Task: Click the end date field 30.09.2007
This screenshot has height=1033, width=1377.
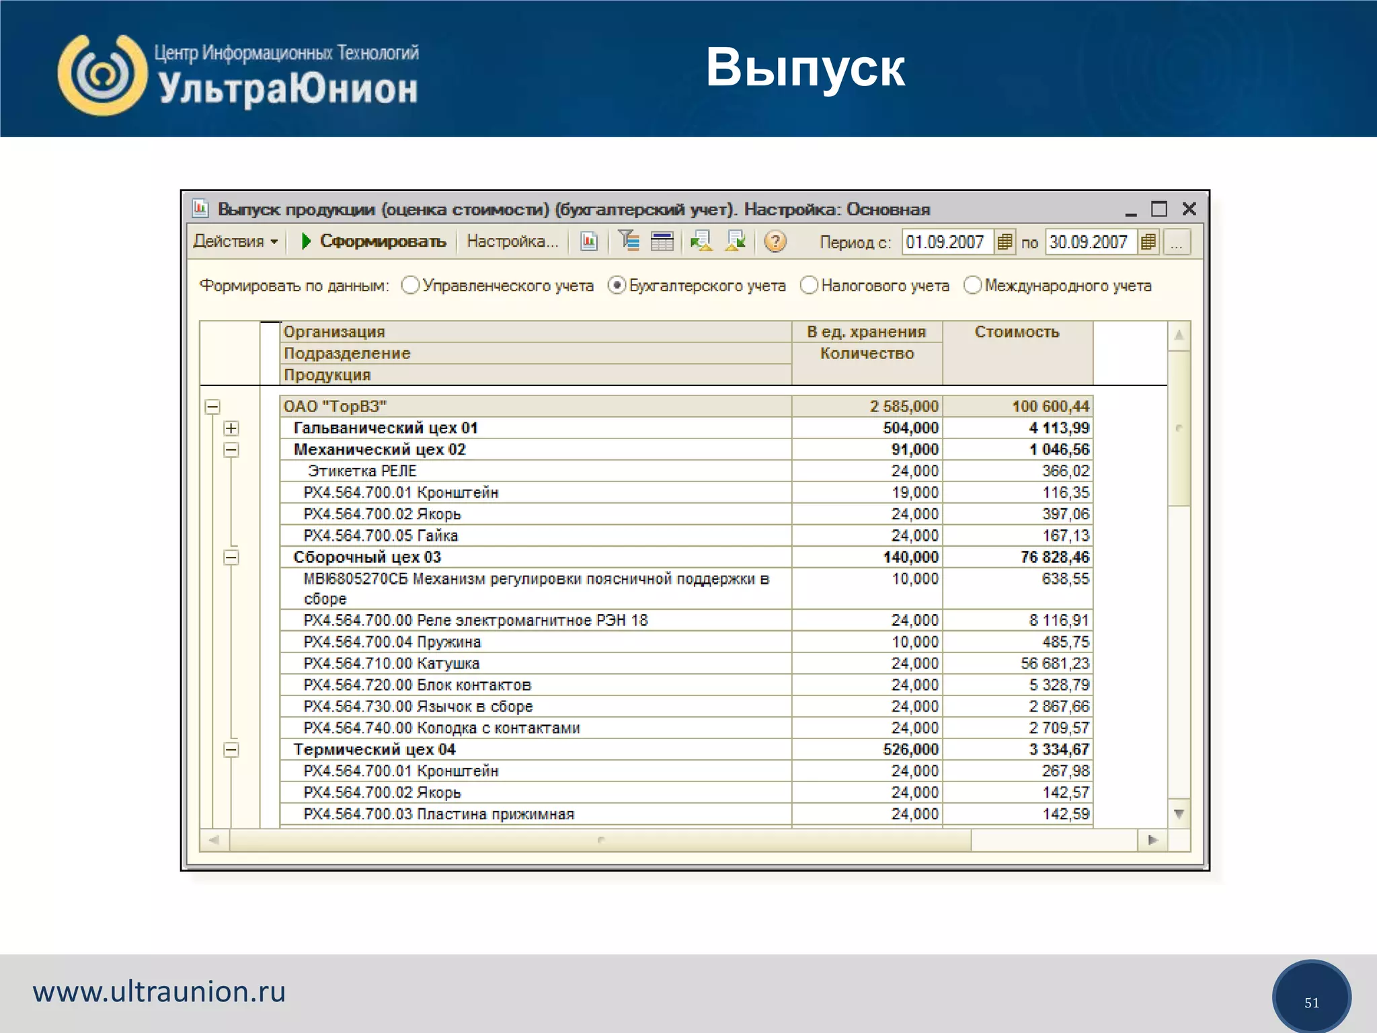Action: tap(1091, 241)
